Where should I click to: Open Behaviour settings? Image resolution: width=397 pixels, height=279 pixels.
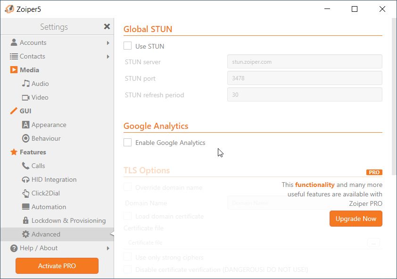click(57, 138)
